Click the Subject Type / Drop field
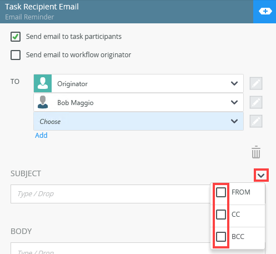 point(111,194)
